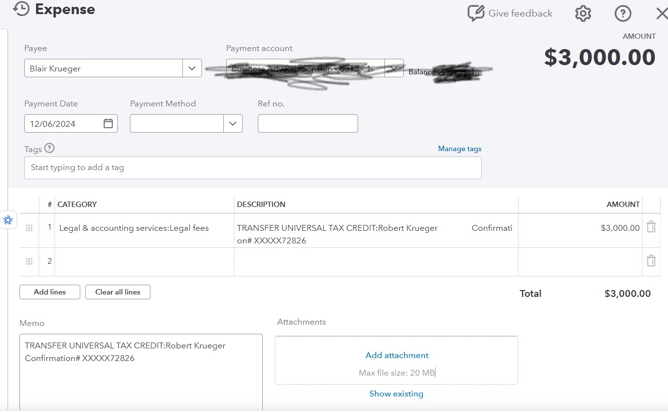Click the CATEGORY column header

(x=77, y=205)
